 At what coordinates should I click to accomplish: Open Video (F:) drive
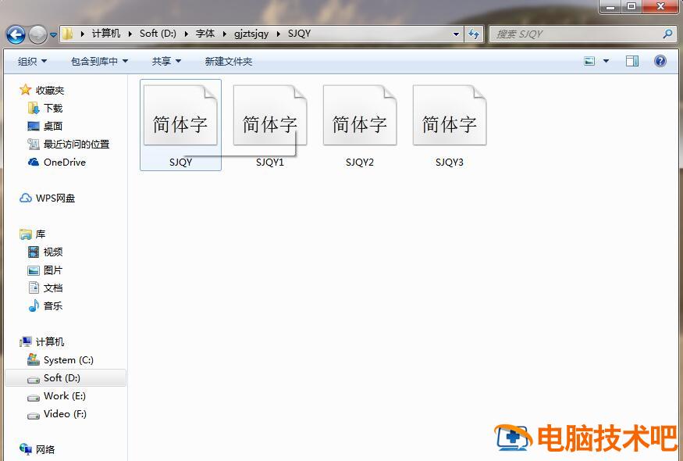pyautogui.click(x=65, y=413)
